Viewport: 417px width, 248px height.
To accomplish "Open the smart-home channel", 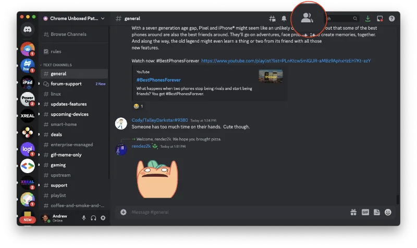I will [x=74, y=124].
